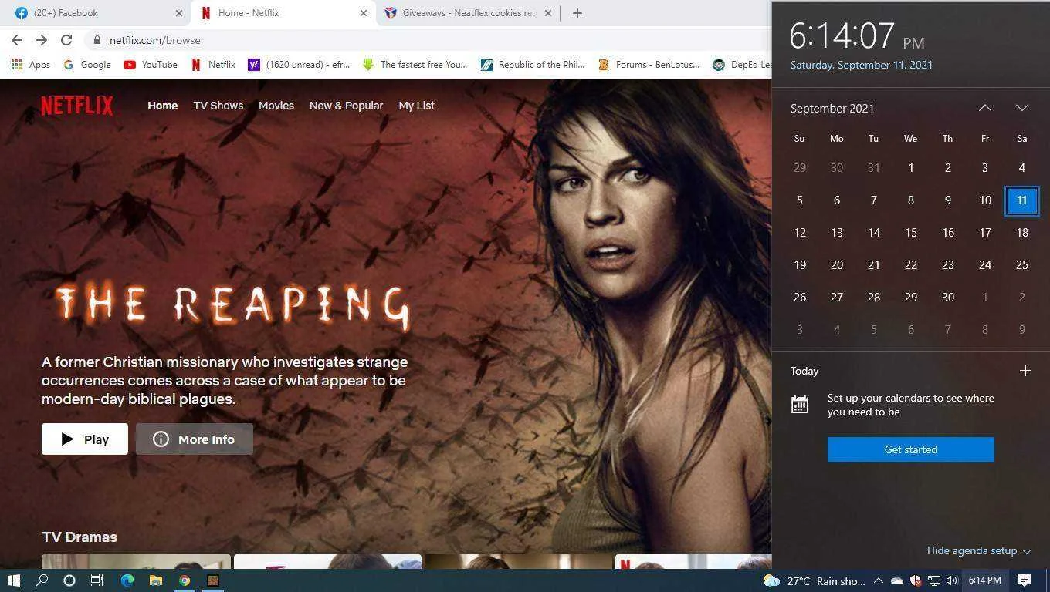Click the taskbar clock showing 6:14 PM
The height and width of the screenshot is (592, 1050).
[985, 580]
